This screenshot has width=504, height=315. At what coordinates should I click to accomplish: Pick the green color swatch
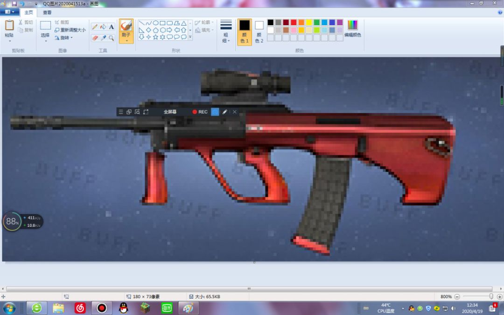click(316, 22)
